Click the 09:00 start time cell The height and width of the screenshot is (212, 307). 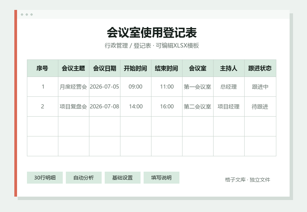pyautogui.click(x=136, y=87)
